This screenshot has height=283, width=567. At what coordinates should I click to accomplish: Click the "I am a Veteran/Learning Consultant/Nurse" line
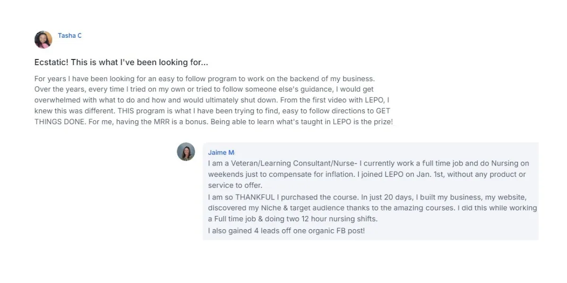tap(369, 163)
